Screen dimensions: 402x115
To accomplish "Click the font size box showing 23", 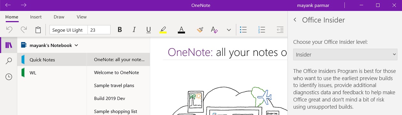I will [x=99, y=30].
